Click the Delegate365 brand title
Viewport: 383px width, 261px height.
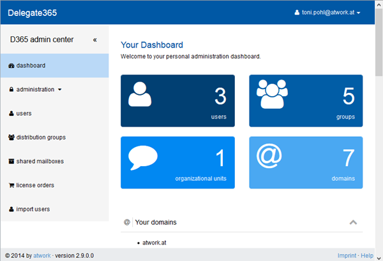(33, 13)
